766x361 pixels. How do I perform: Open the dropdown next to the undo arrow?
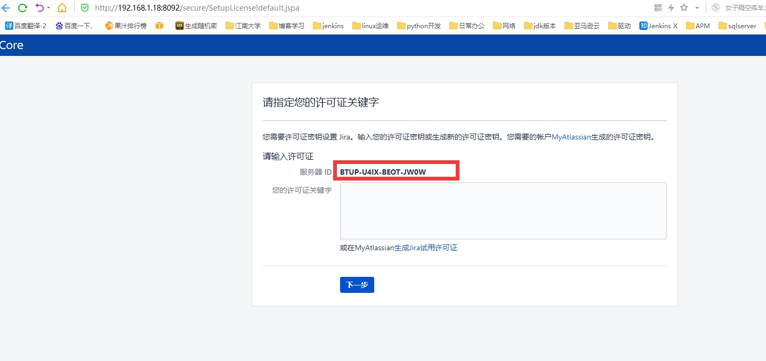click(49, 8)
